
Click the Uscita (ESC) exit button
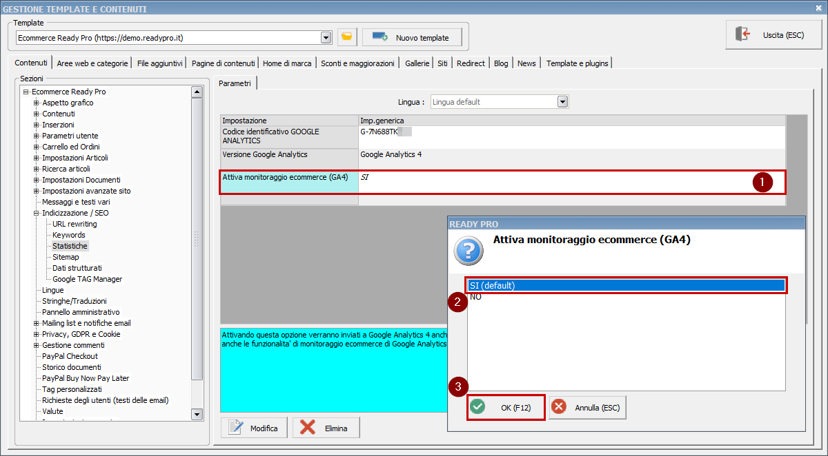(x=774, y=34)
